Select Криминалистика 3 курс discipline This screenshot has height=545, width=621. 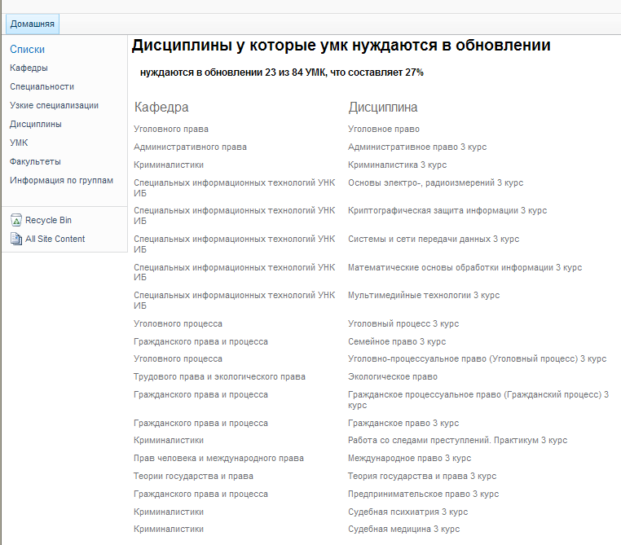tap(397, 165)
